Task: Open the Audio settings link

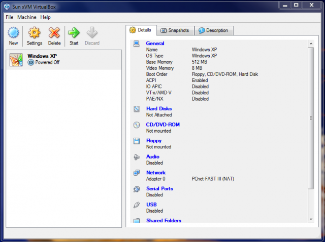Action: [153, 156]
